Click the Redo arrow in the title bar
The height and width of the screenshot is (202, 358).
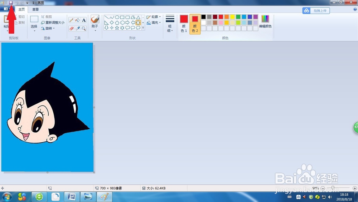(x=22, y=3)
